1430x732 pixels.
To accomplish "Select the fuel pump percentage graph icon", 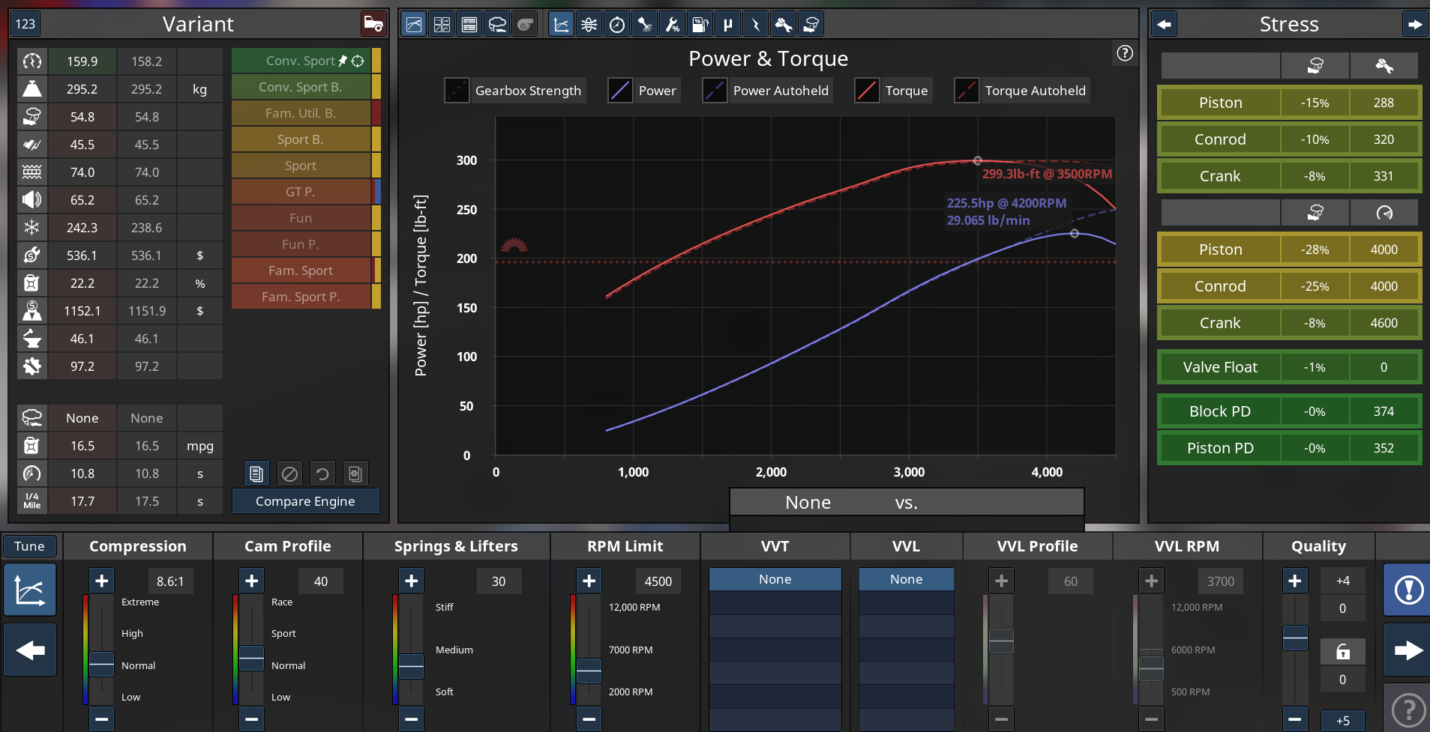I will (700, 25).
